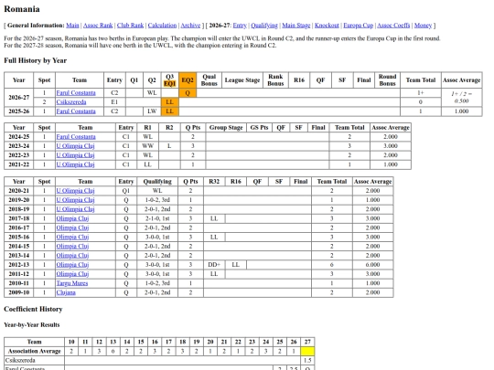The height and width of the screenshot is (370, 494).
Task: Open U Olimpia Cluj link for 2022-23
Action: click(75, 155)
